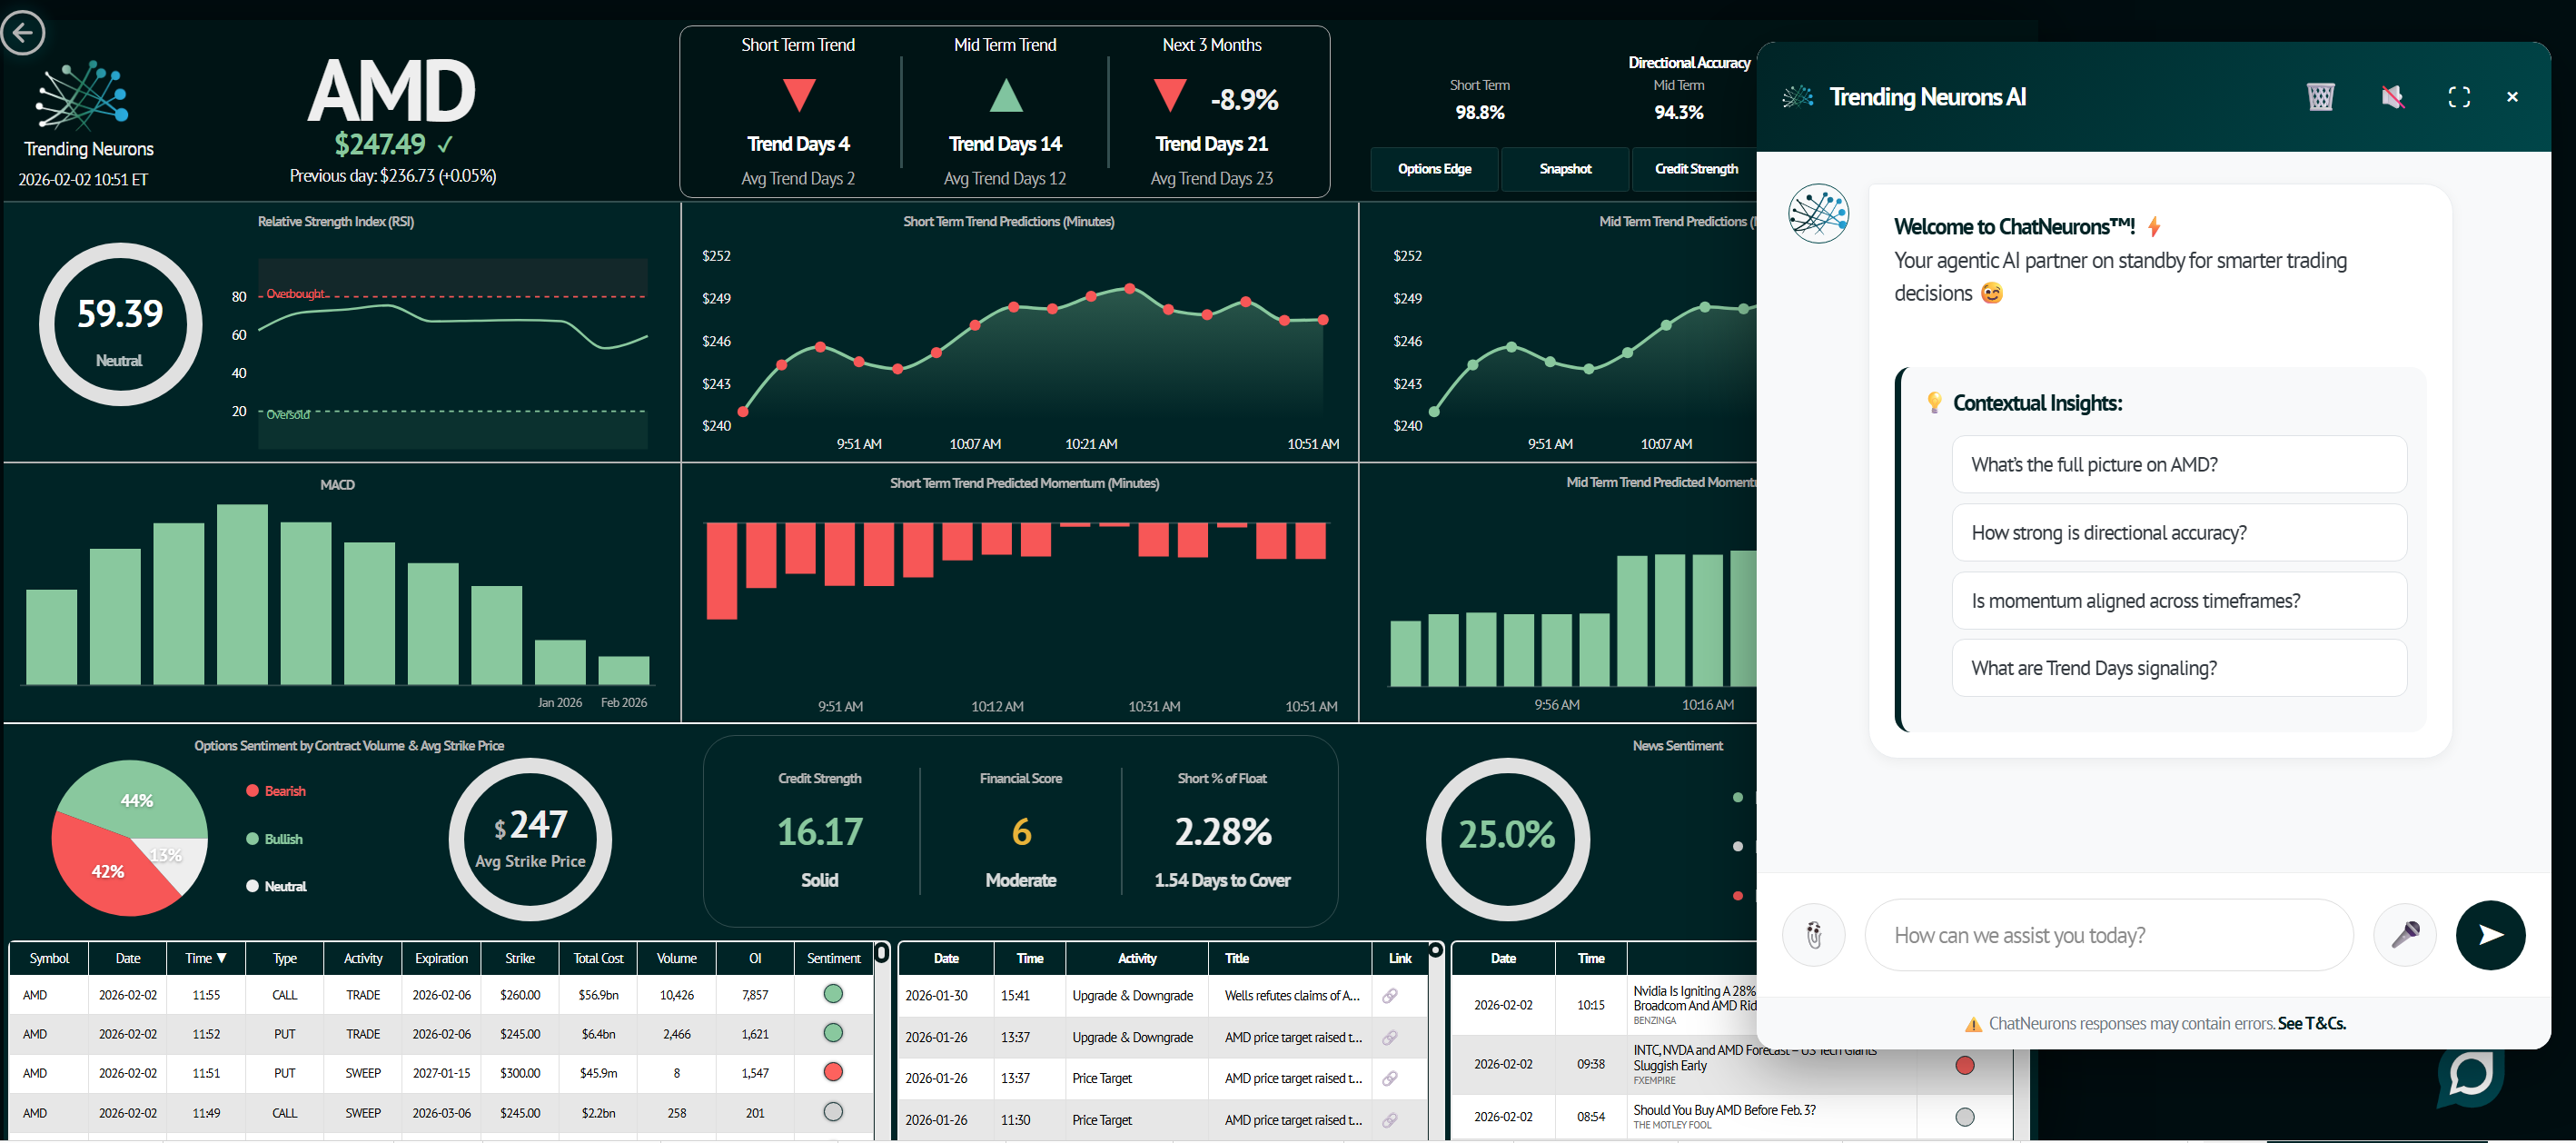
Task: Select "What's the full picture on AMD?"
Action: pos(2178,465)
